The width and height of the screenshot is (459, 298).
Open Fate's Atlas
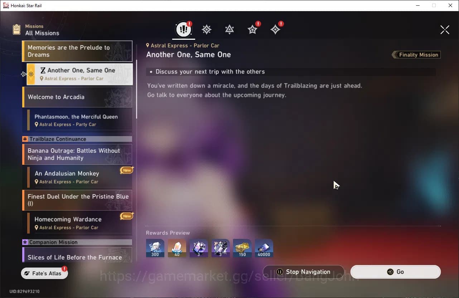click(44, 273)
